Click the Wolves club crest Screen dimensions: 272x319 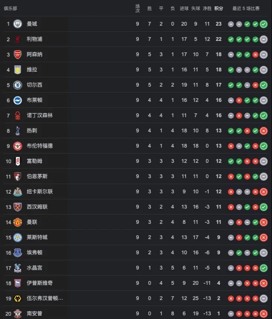point(17,298)
